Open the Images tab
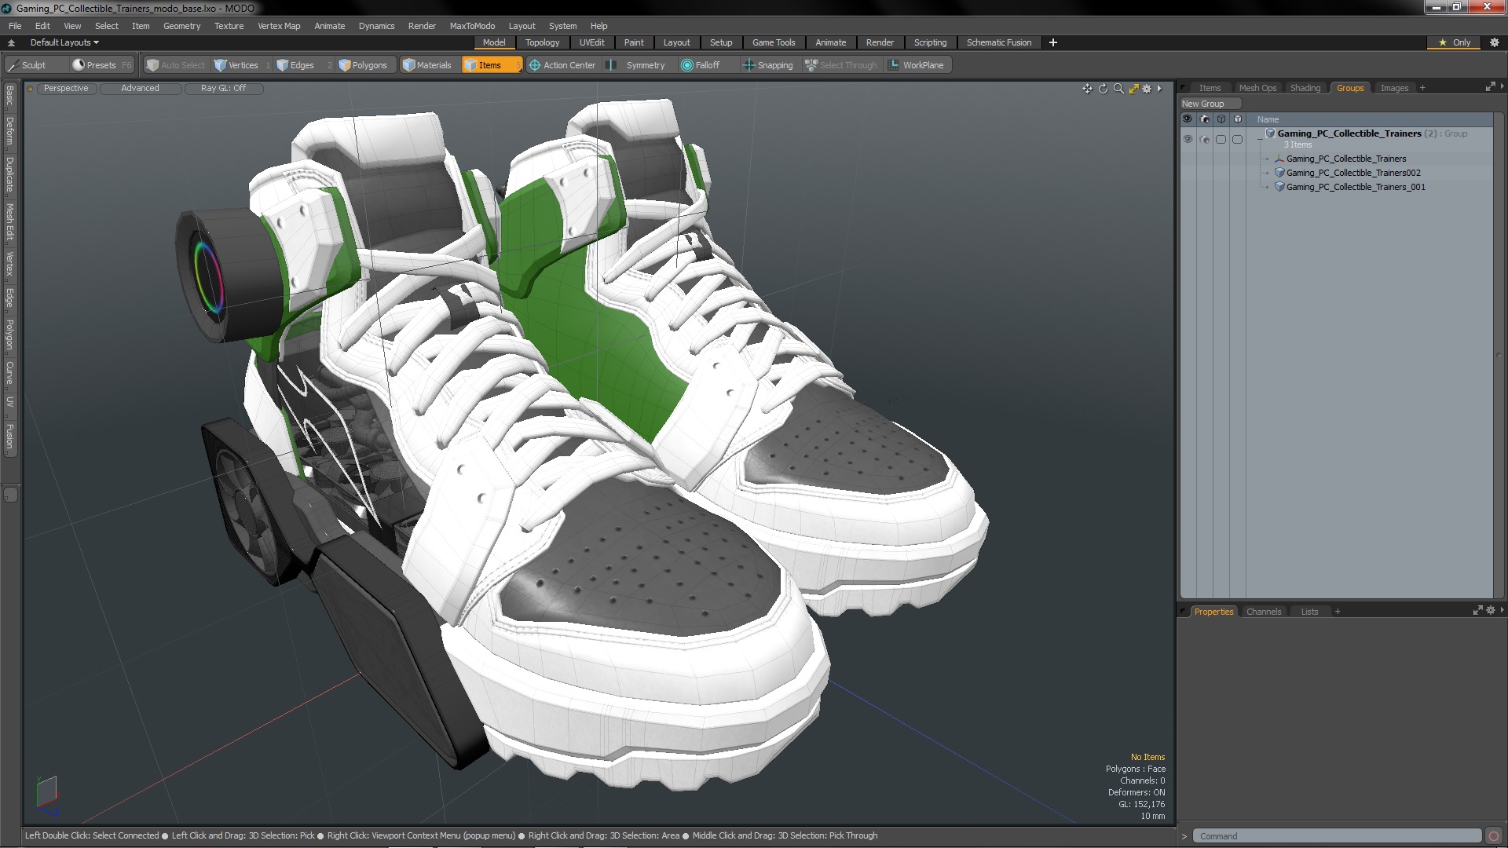The width and height of the screenshot is (1508, 848). [x=1394, y=88]
